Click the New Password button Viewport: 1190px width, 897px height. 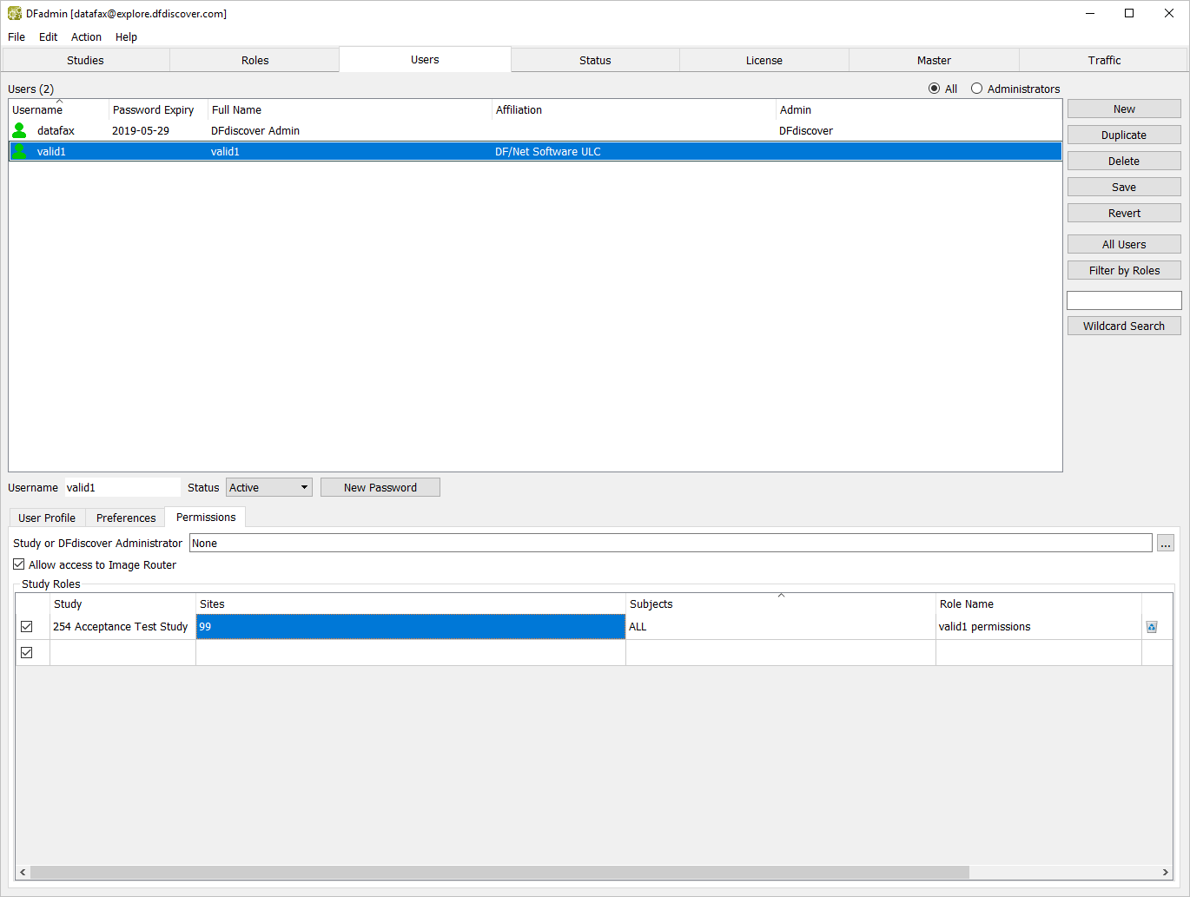(x=380, y=488)
